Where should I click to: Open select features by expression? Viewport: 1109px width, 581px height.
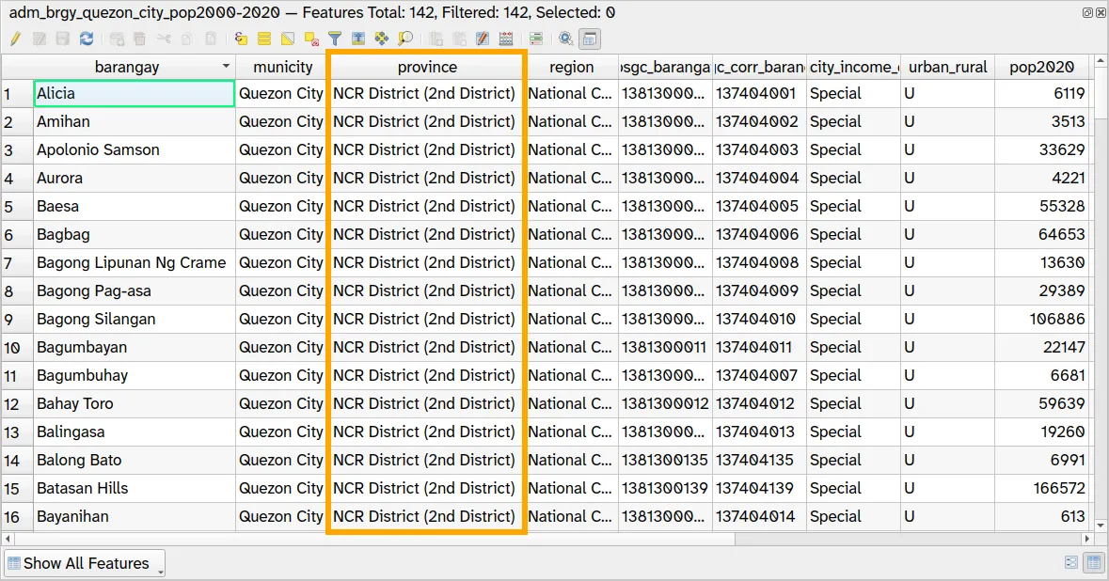[x=241, y=39]
